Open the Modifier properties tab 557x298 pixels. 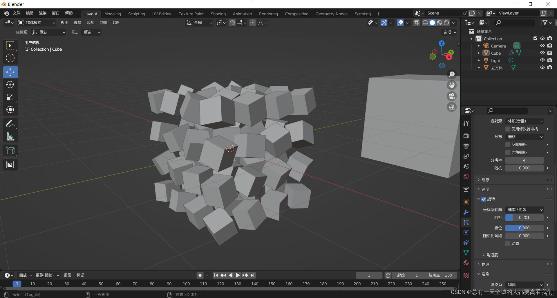[x=466, y=212]
